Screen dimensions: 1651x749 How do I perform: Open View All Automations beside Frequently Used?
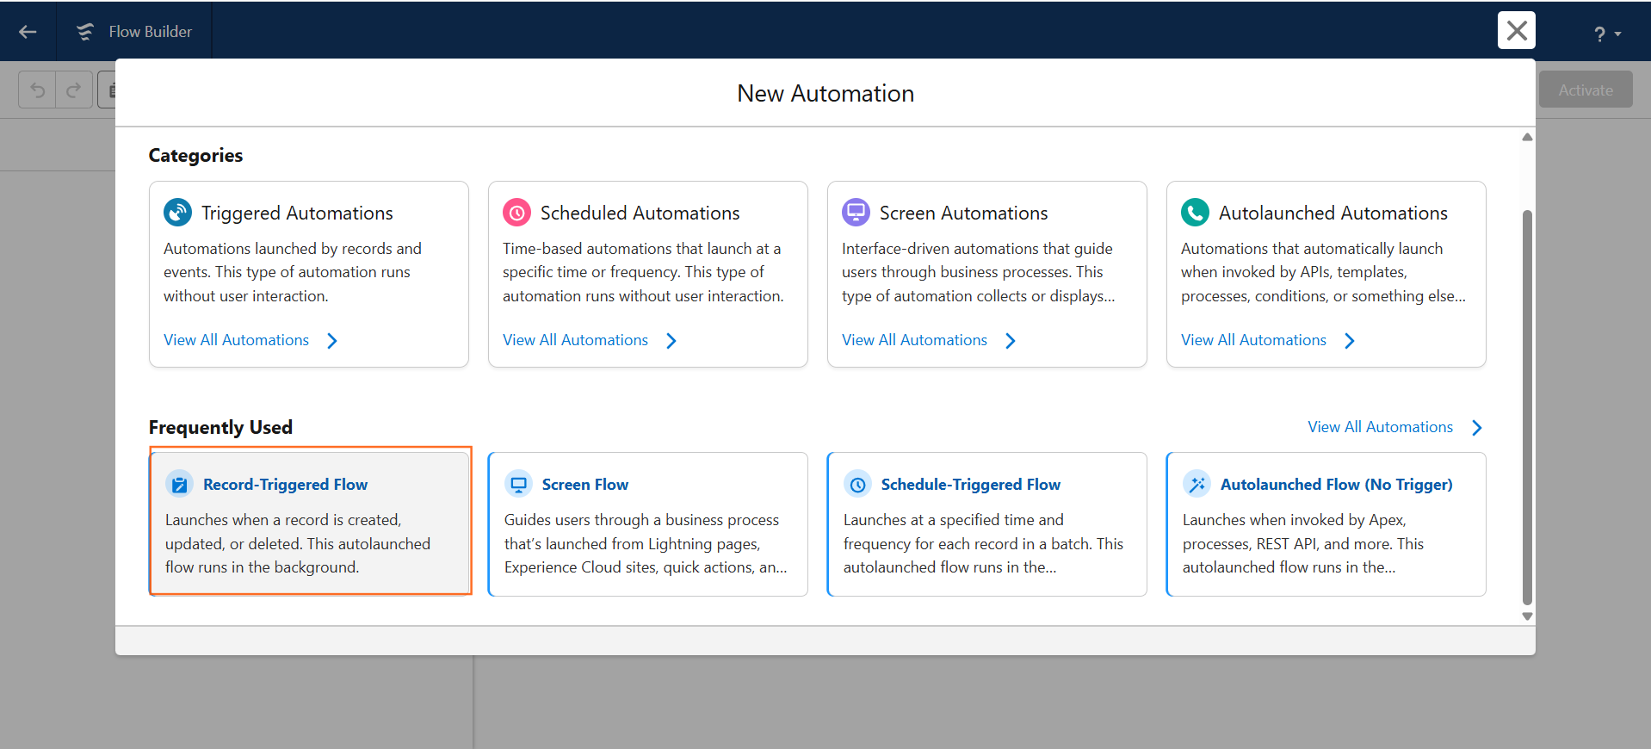click(x=1380, y=427)
